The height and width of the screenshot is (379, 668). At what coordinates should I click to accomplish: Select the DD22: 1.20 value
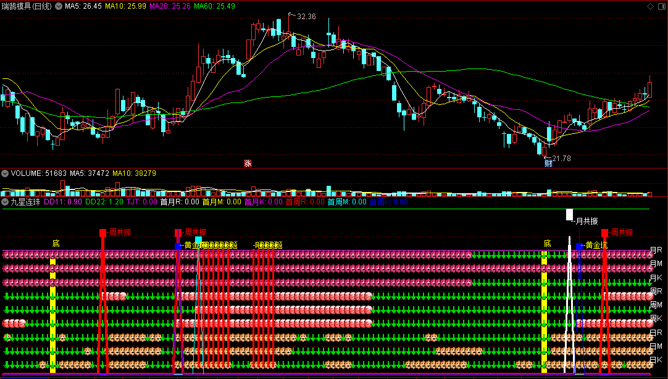(x=104, y=202)
